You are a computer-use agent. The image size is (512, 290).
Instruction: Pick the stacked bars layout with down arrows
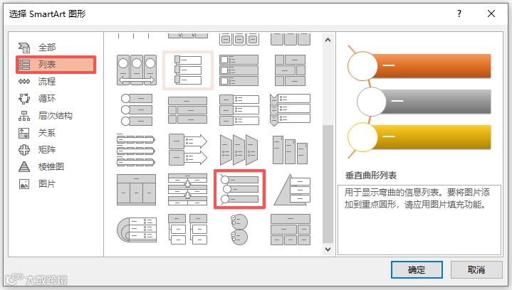[x=188, y=190]
